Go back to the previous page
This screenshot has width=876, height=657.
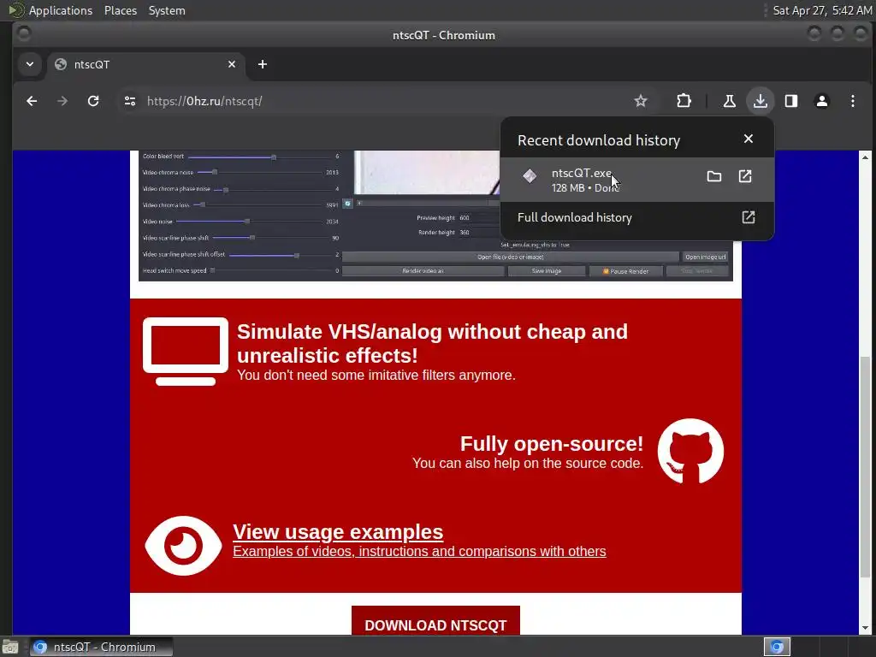(32, 101)
